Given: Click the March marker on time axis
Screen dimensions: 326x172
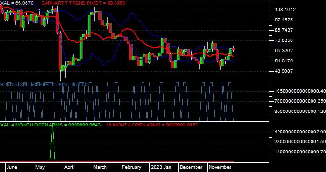Looking at the screenshot, I should click(100, 167).
